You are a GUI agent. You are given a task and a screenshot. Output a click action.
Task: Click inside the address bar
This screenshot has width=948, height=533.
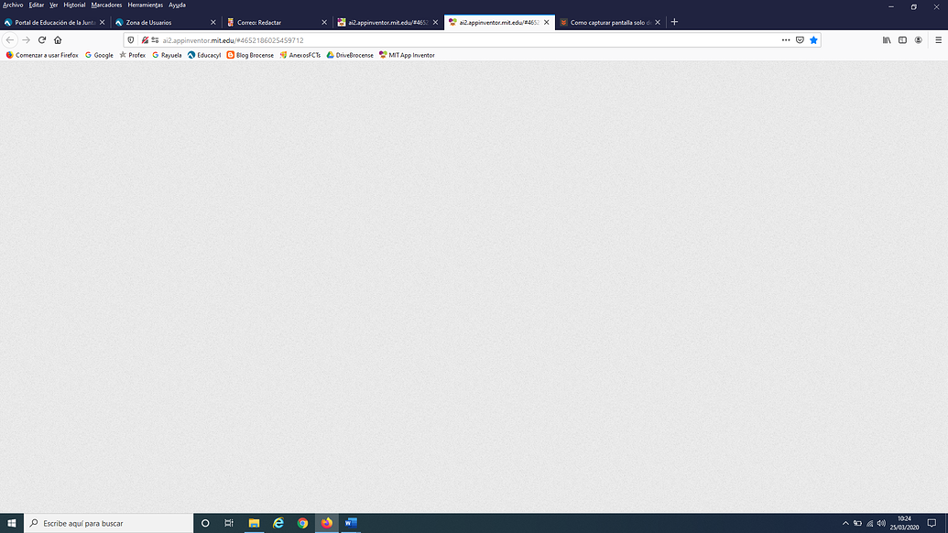point(412,39)
